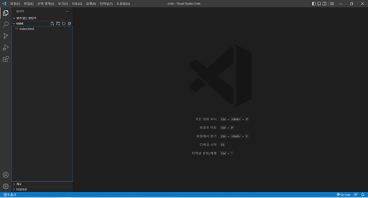The image size is (368, 198).
Task: Open the 편집(E) menu
Action: click(28, 4)
